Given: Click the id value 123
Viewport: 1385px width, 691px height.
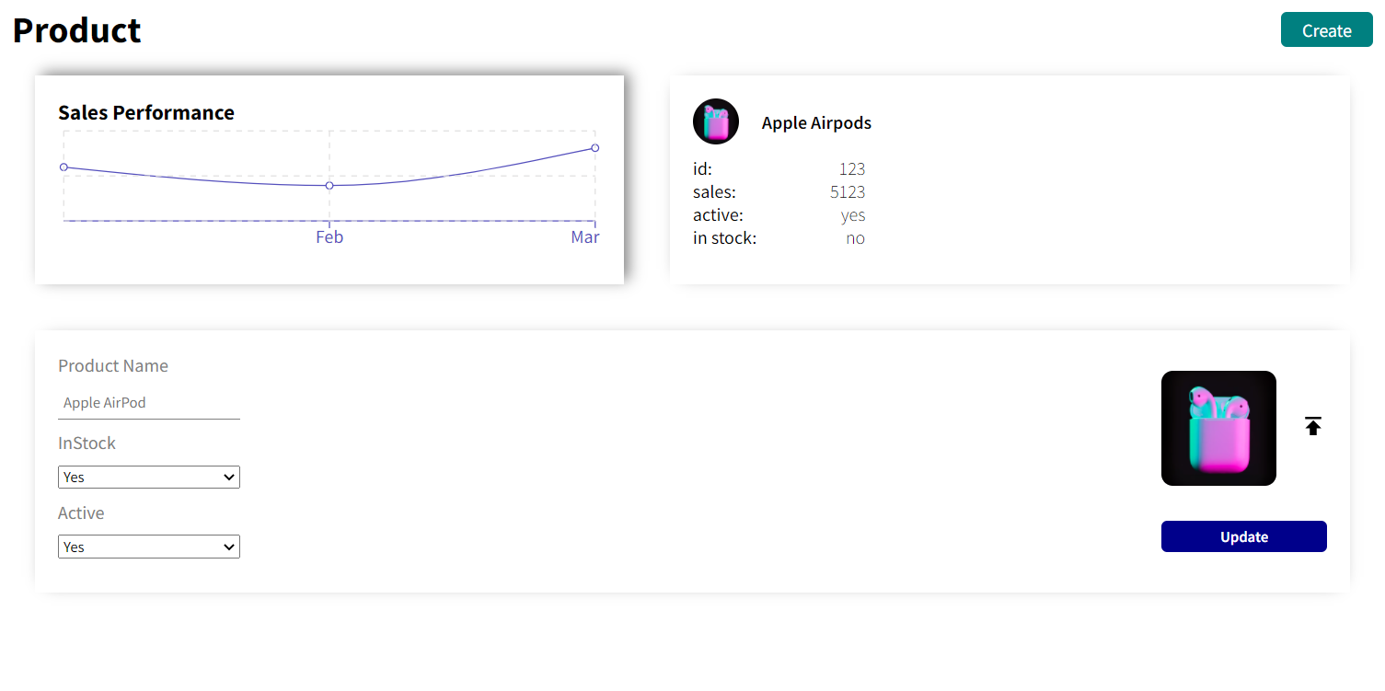Looking at the screenshot, I should tap(852, 169).
